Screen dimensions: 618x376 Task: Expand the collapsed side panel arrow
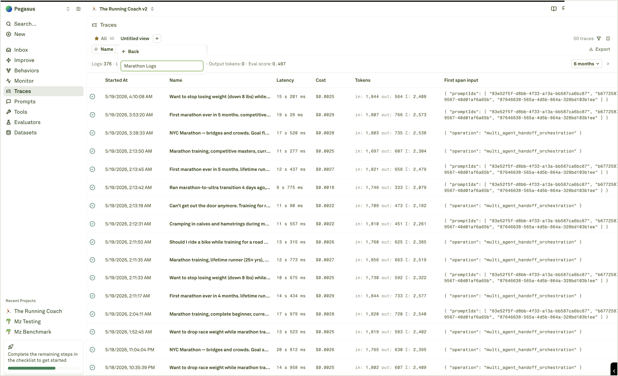click(x=614, y=371)
